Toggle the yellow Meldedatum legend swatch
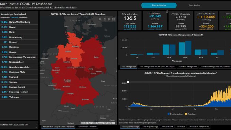231x130 pixels. 186,114
